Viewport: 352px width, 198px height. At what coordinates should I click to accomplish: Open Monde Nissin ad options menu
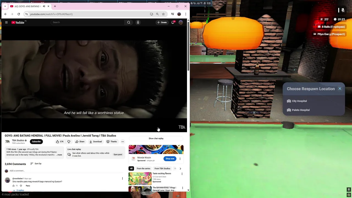[x=180, y=159]
